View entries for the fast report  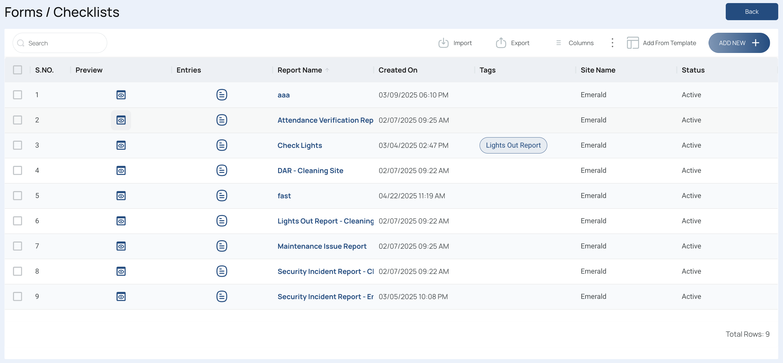222,195
